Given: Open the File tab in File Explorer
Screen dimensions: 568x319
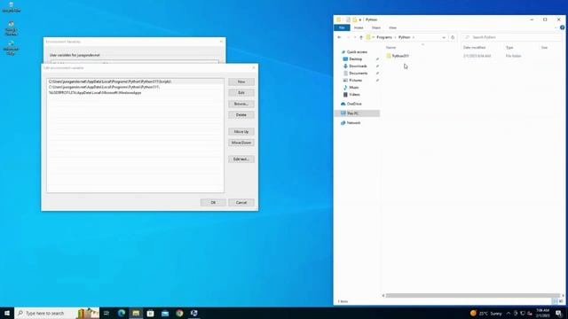Looking at the screenshot, I should [x=342, y=27].
